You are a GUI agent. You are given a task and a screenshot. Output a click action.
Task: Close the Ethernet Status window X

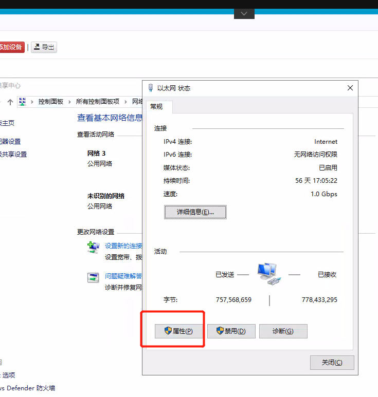click(x=350, y=88)
